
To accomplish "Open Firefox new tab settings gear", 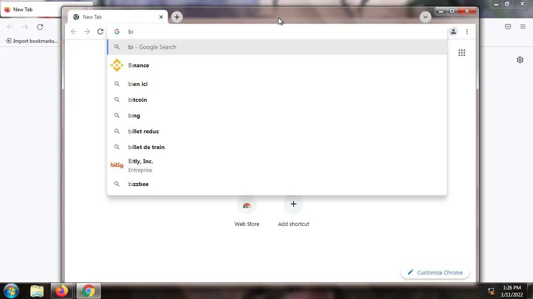I will tap(520, 60).
